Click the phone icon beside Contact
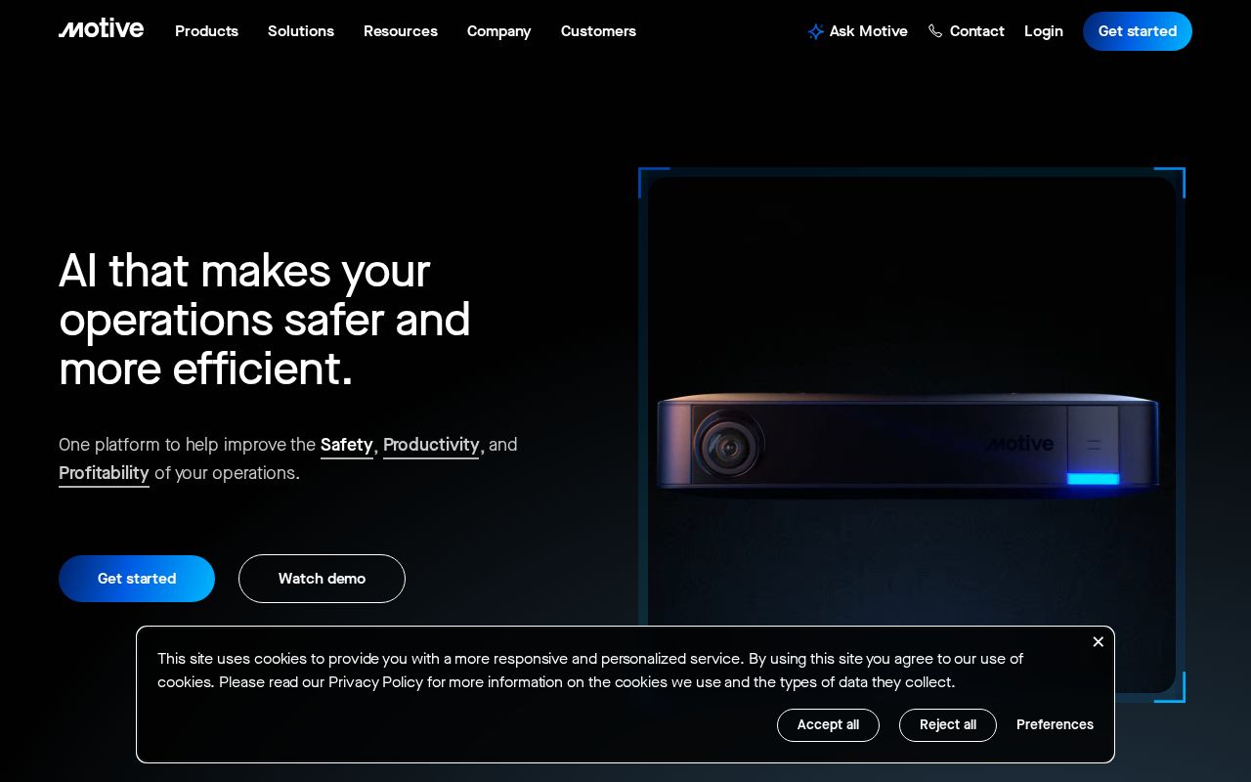 [x=935, y=31]
